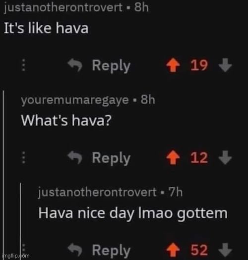Screen dimensions: 248x260
Task: Collapse thread using line beside "Hava nice day"
Action: 20,221
